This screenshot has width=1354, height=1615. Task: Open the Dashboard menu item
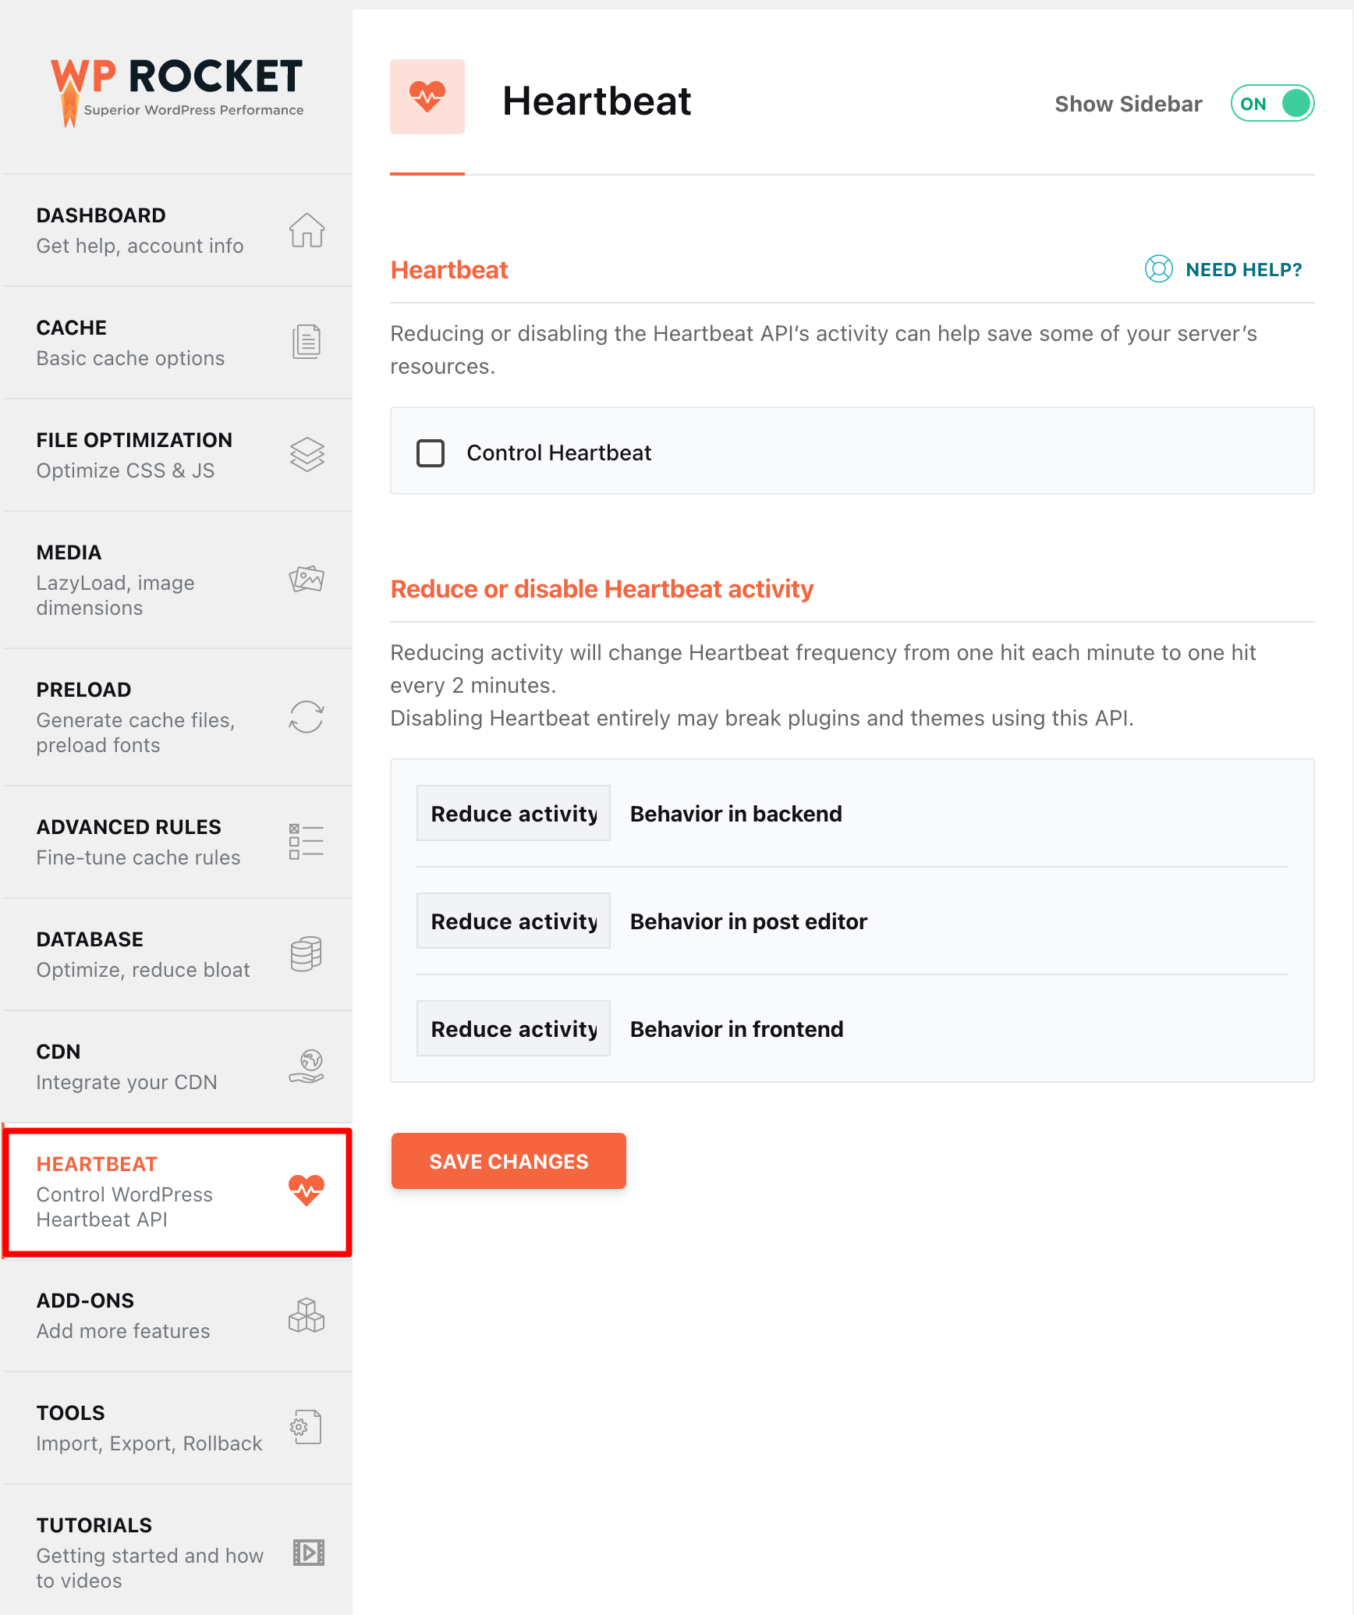[177, 230]
